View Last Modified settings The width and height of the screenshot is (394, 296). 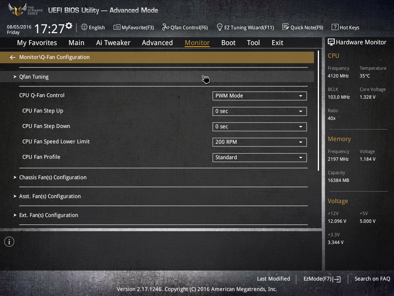tap(274, 279)
